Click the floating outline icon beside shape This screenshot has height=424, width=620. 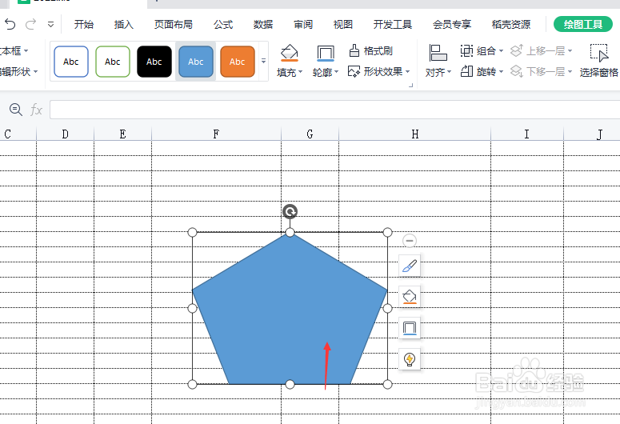tap(410, 328)
